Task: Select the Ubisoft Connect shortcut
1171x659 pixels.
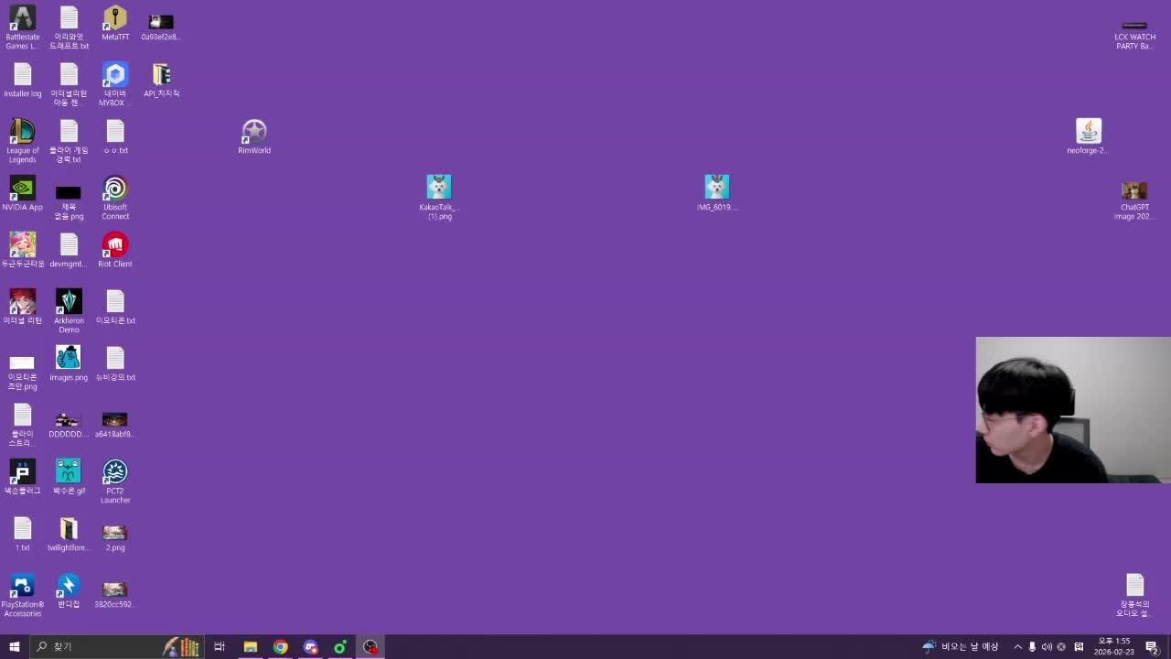Action: tap(115, 198)
